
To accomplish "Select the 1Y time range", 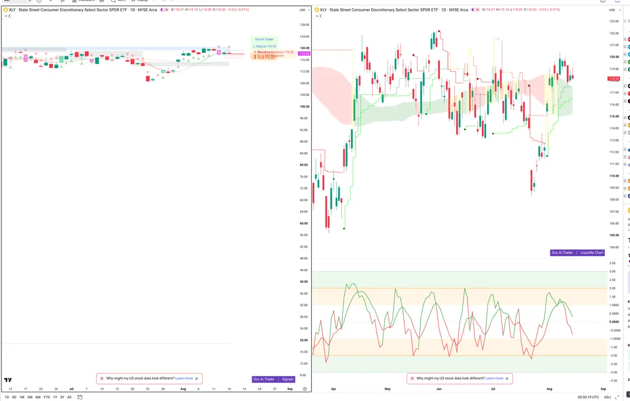I will coord(55,397).
